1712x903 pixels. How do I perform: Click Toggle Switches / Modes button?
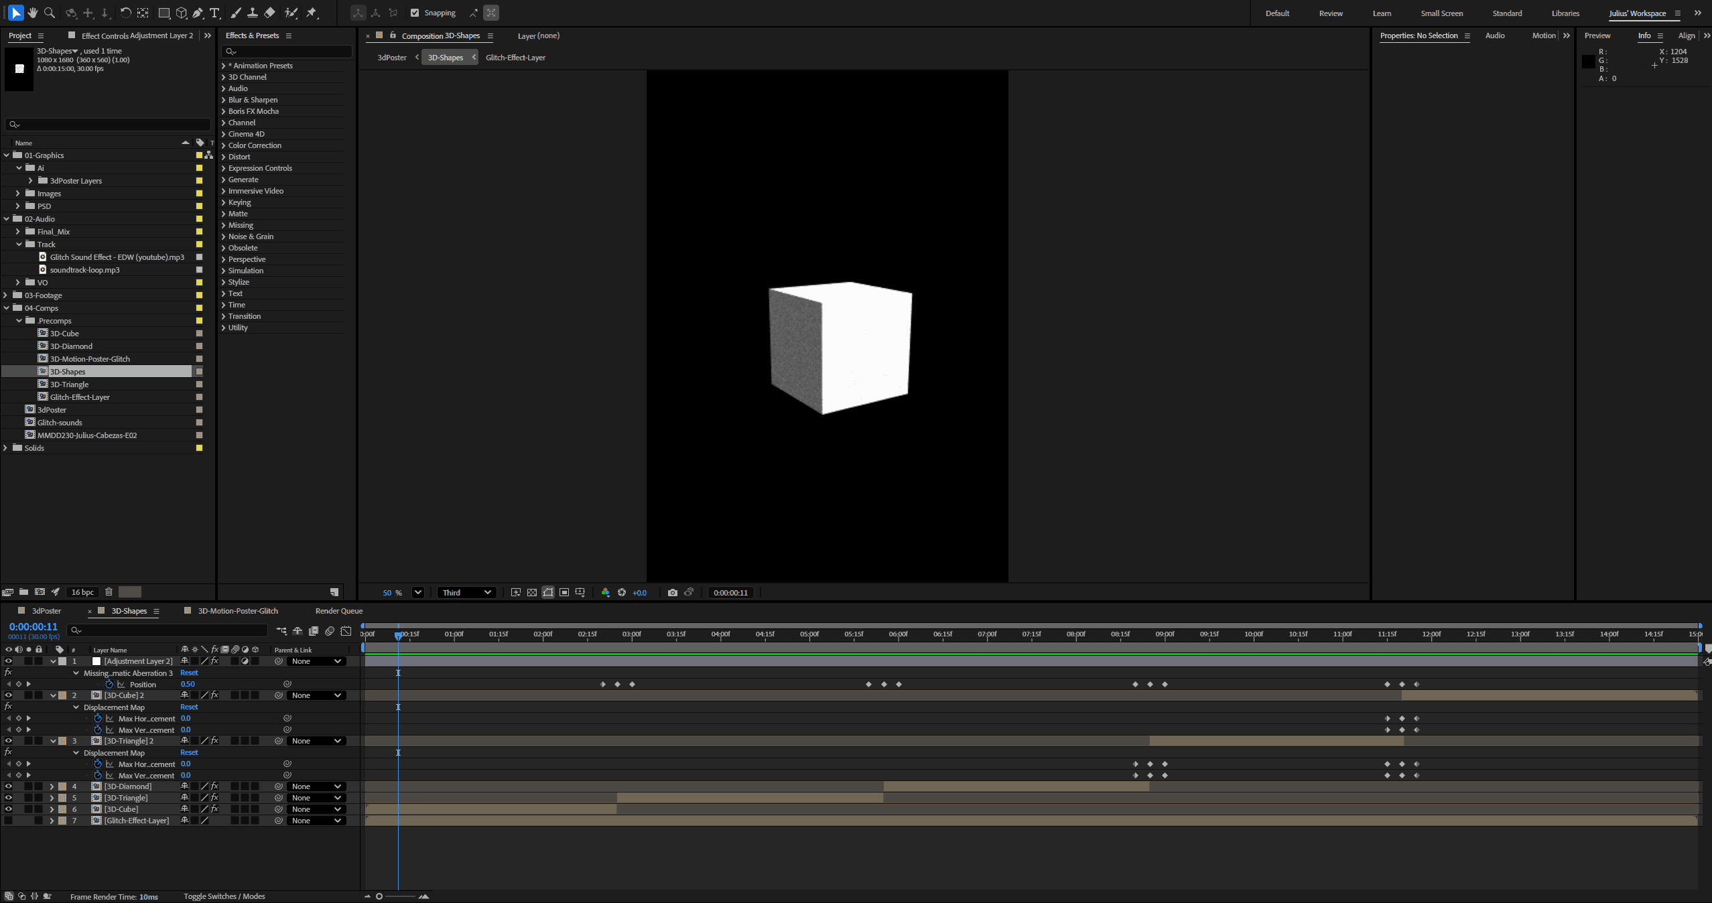(224, 896)
